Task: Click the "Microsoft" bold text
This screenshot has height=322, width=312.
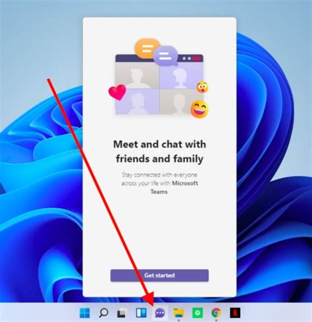Action: [x=185, y=183]
